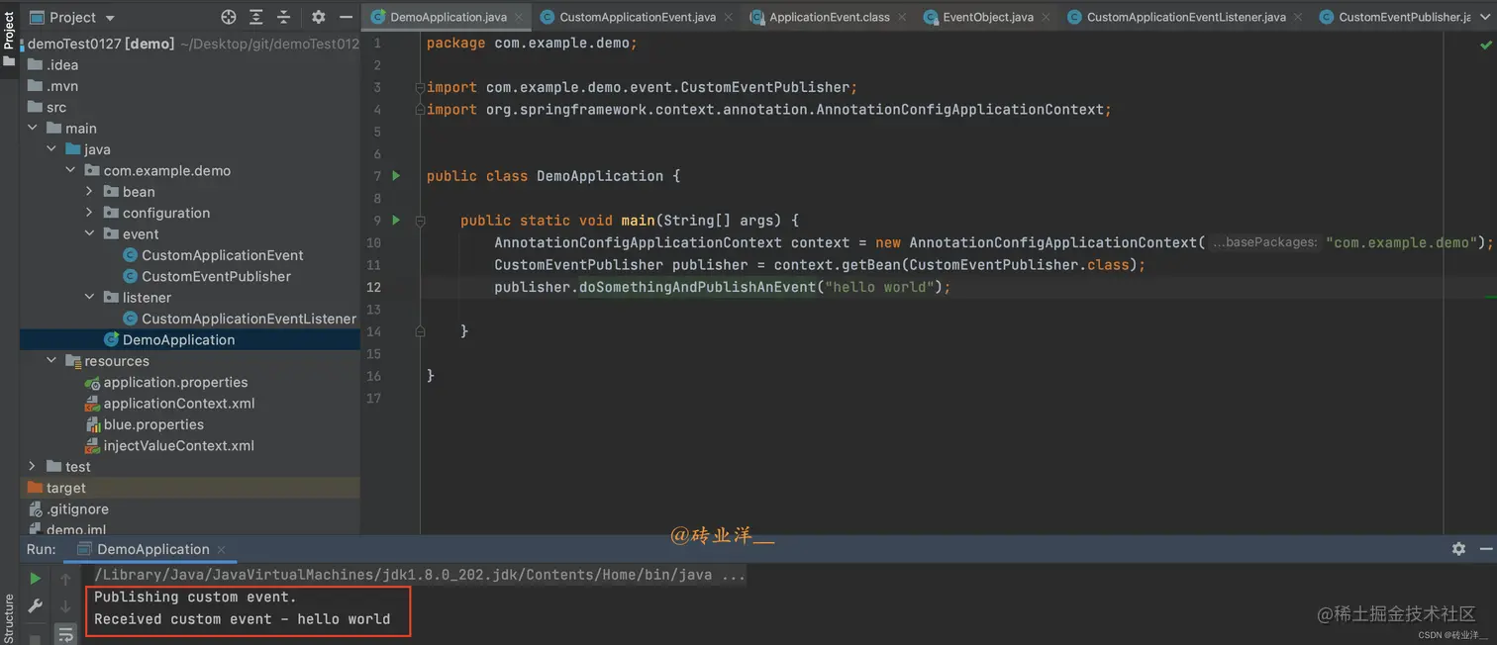Open the vertical Structure tool window tab
The image size is (1497, 645).
pyautogui.click(x=9, y=618)
